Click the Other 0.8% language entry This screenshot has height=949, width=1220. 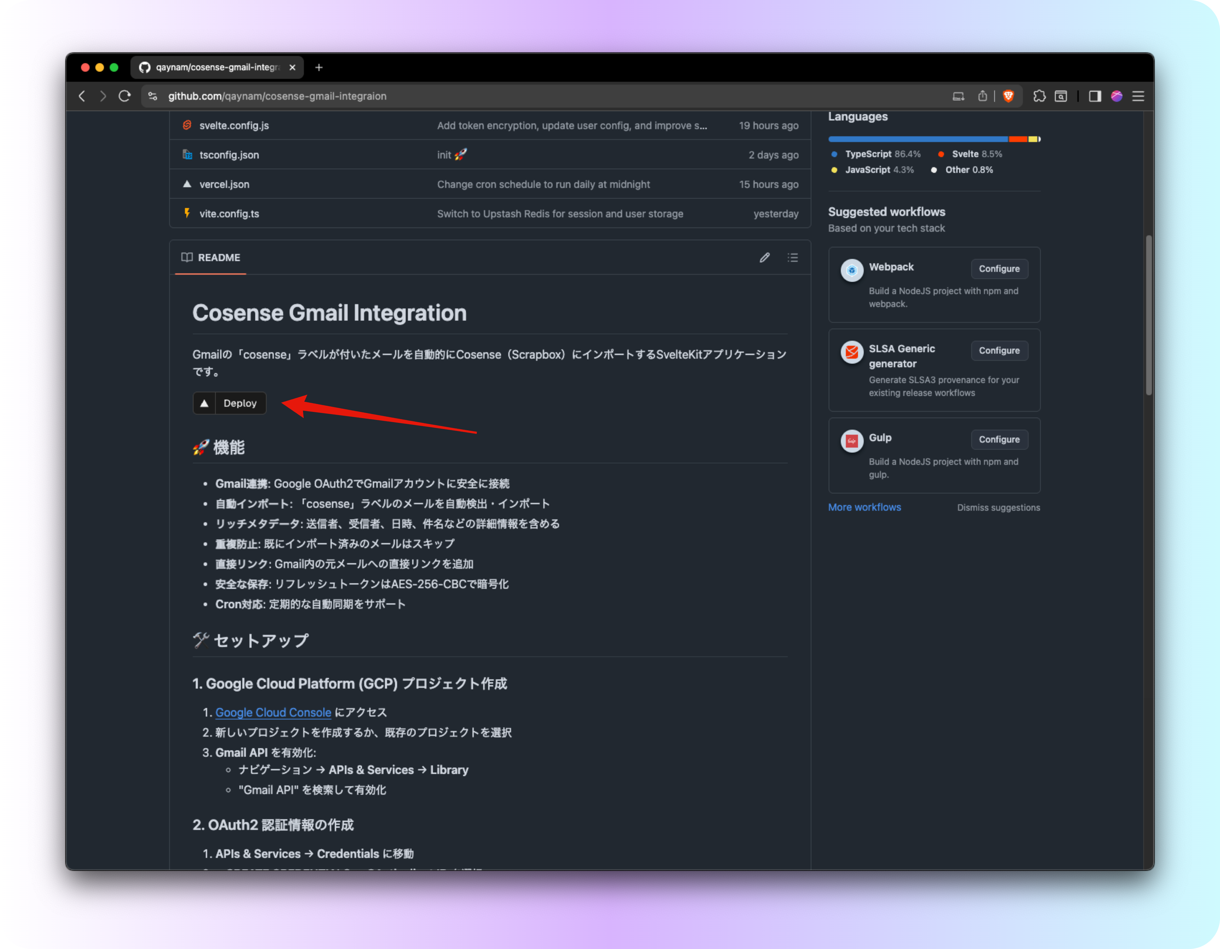(x=962, y=170)
